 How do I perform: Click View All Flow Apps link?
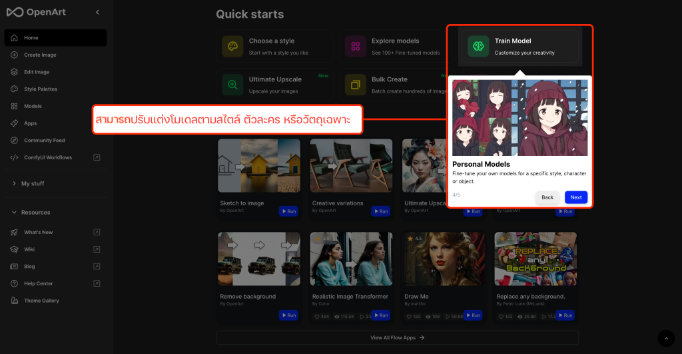(x=397, y=338)
